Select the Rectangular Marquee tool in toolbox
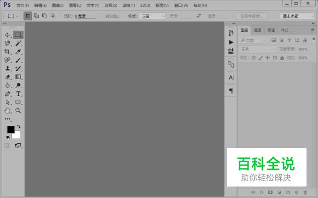Screen dimensions: 318x198 [x=18, y=35]
